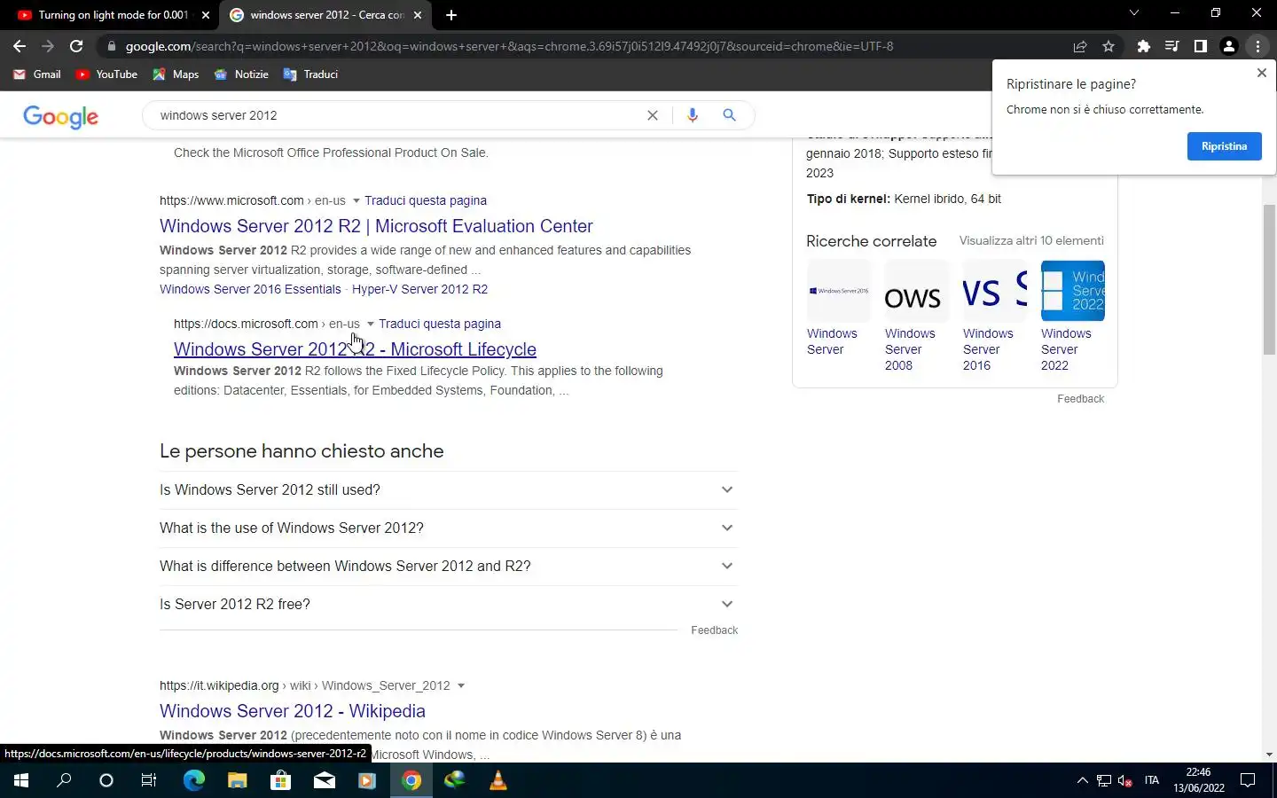Open the media control icon in the toolbar

click(1172, 46)
